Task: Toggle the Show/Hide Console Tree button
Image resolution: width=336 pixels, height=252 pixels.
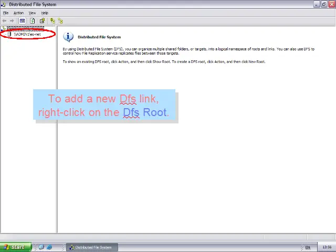Action: click(x=22, y=21)
